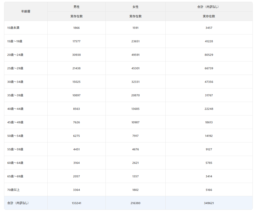
Task: Click male value 10897
Action: point(76,95)
